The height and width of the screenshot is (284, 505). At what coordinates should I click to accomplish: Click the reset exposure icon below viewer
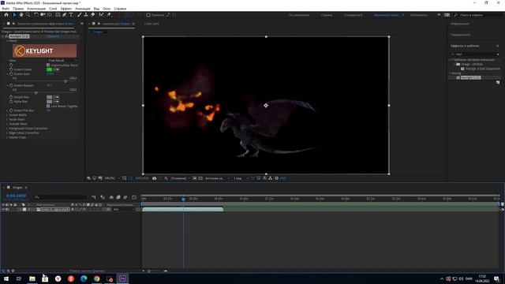pyautogui.click(x=277, y=178)
